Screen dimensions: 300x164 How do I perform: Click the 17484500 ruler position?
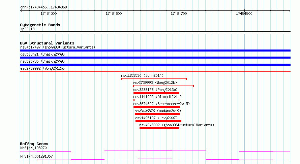(x=49, y=13)
